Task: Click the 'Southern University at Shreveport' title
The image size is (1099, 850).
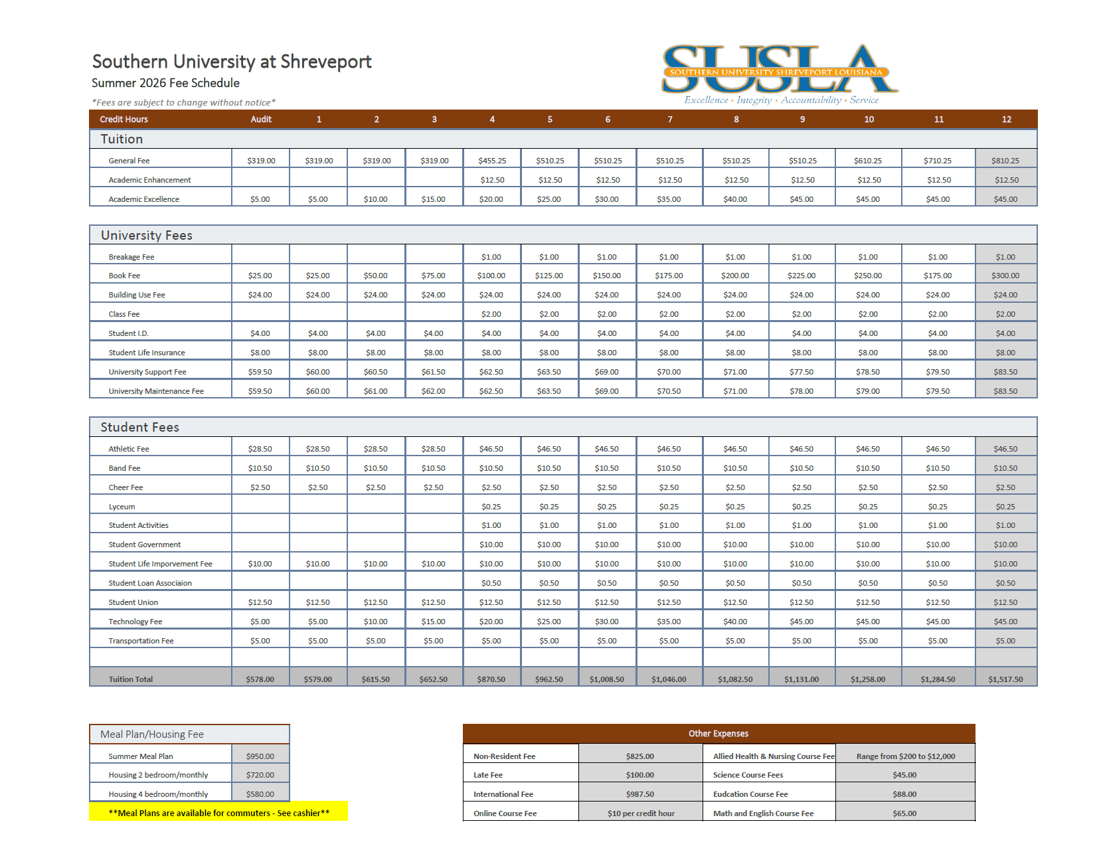Action: click(232, 62)
